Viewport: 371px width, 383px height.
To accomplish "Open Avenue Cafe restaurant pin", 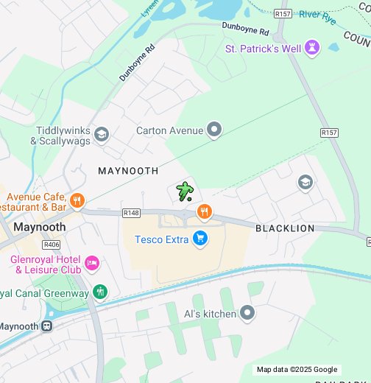I will click(x=77, y=201).
